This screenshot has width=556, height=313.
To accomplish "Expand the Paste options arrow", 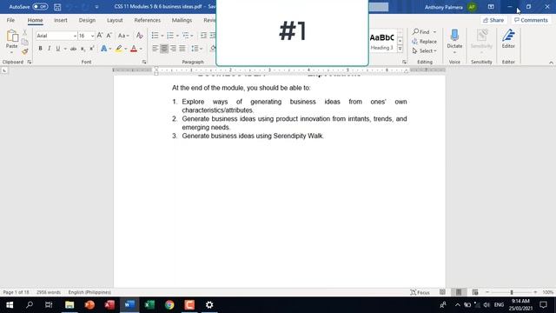I will click(x=11, y=52).
